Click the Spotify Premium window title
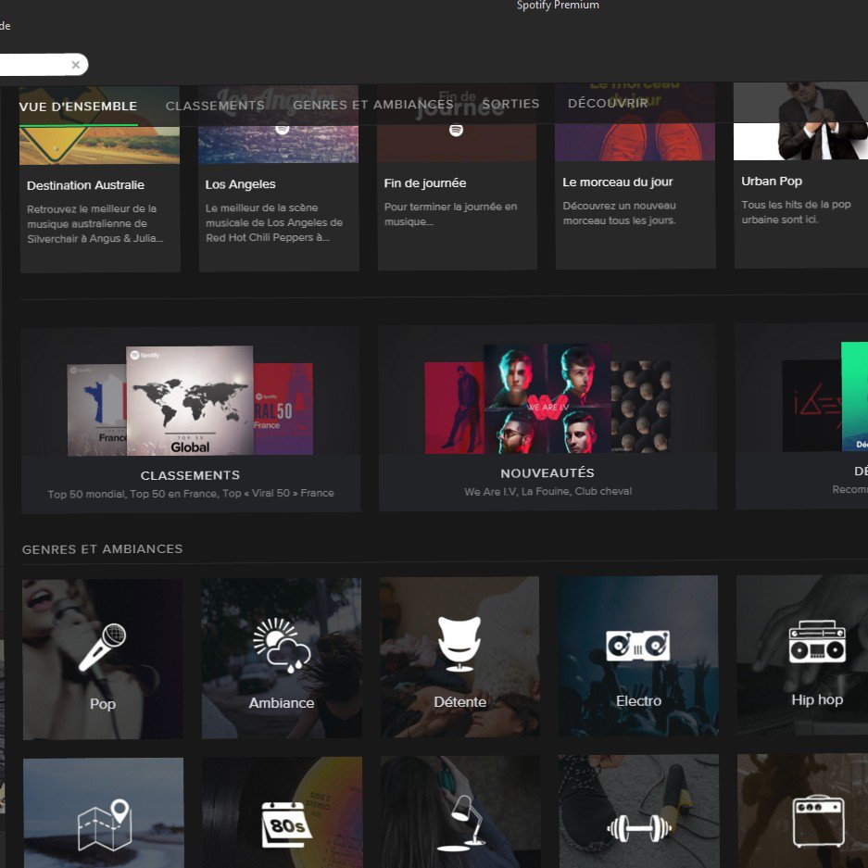This screenshot has width=868, height=868. pos(558,5)
